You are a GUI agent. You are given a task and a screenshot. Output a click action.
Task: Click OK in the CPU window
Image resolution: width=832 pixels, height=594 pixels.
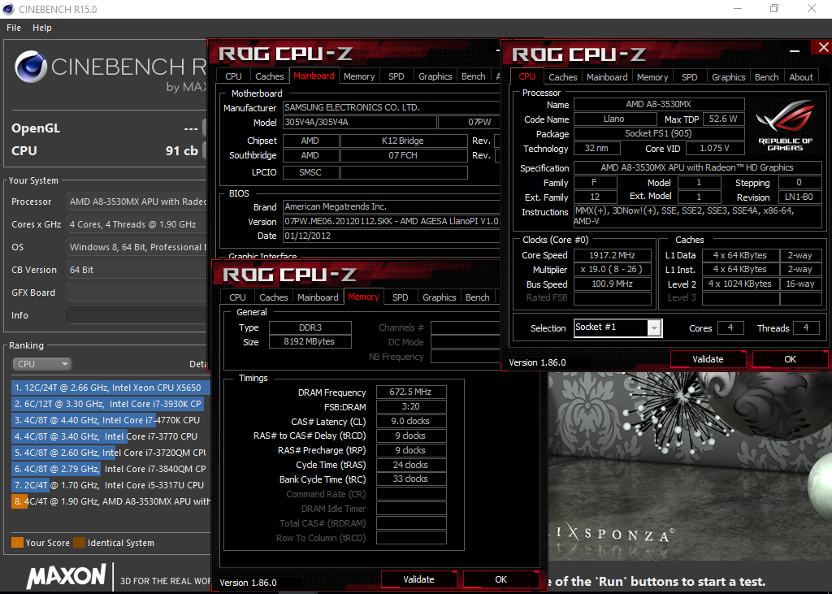(790, 359)
